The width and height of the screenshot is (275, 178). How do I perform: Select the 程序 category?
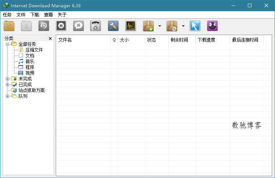(30, 67)
